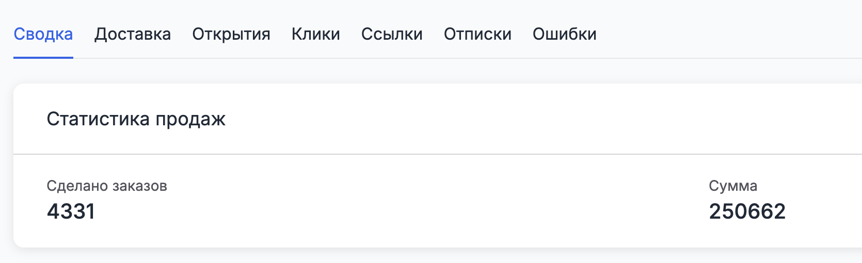Image resolution: width=862 pixels, height=263 pixels.
Task: Click empty tab bar space right of Ошибки
Action: [x=723, y=34]
